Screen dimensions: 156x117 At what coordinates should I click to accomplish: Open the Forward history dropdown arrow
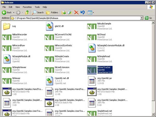[22, 12]
